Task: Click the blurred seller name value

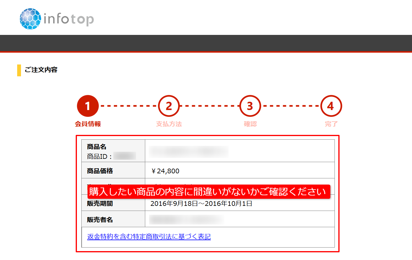Action: click(x=186, y=219)
